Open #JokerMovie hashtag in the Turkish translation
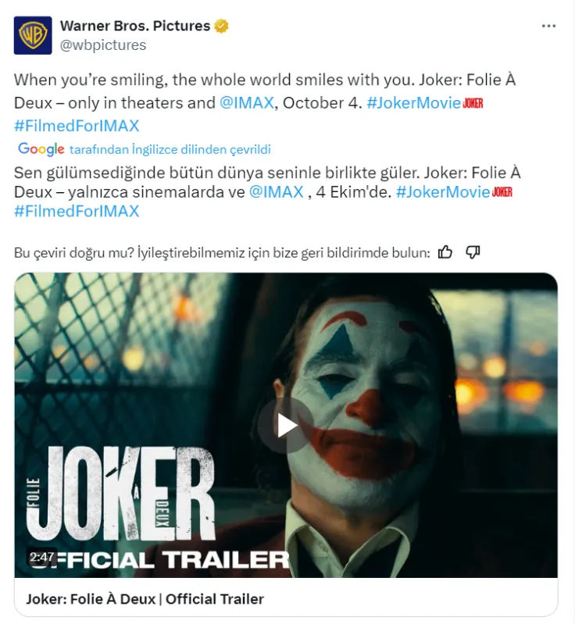586x624 pixels. [442, 192]
